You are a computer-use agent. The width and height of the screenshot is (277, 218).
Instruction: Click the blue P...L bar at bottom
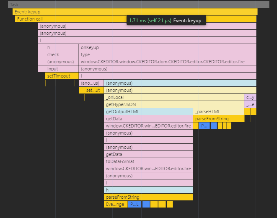[x=134, y=204]
